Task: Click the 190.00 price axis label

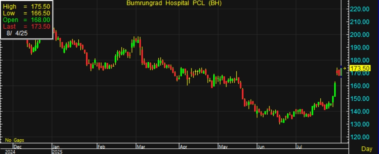Action: (360, 48)
